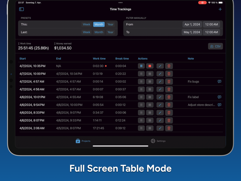Click total work time 25:51:45 (25.86h)
Image resolution: width=241 pixels, height=181 pixels.
(33, 48)
